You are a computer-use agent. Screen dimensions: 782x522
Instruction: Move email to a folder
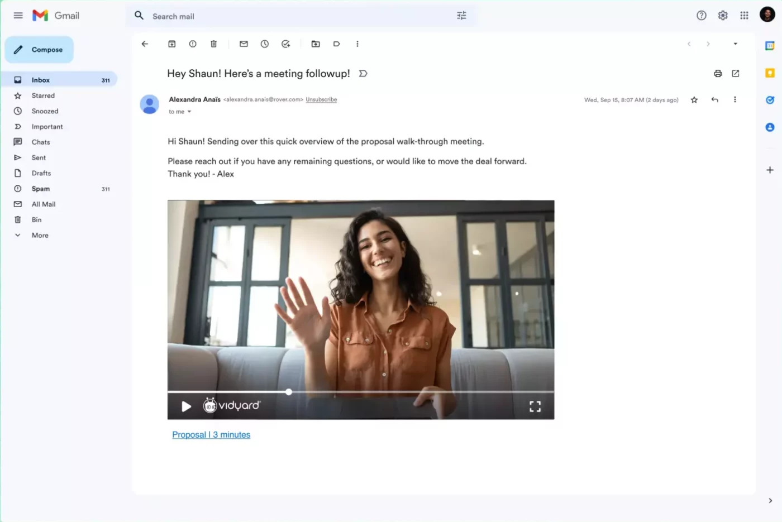316,44
